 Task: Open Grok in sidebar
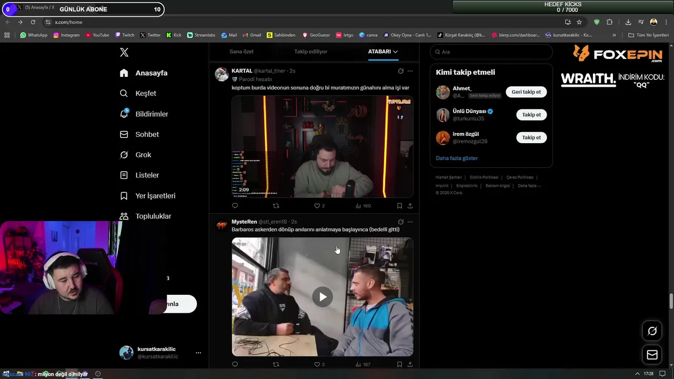(x=135, y=155)
